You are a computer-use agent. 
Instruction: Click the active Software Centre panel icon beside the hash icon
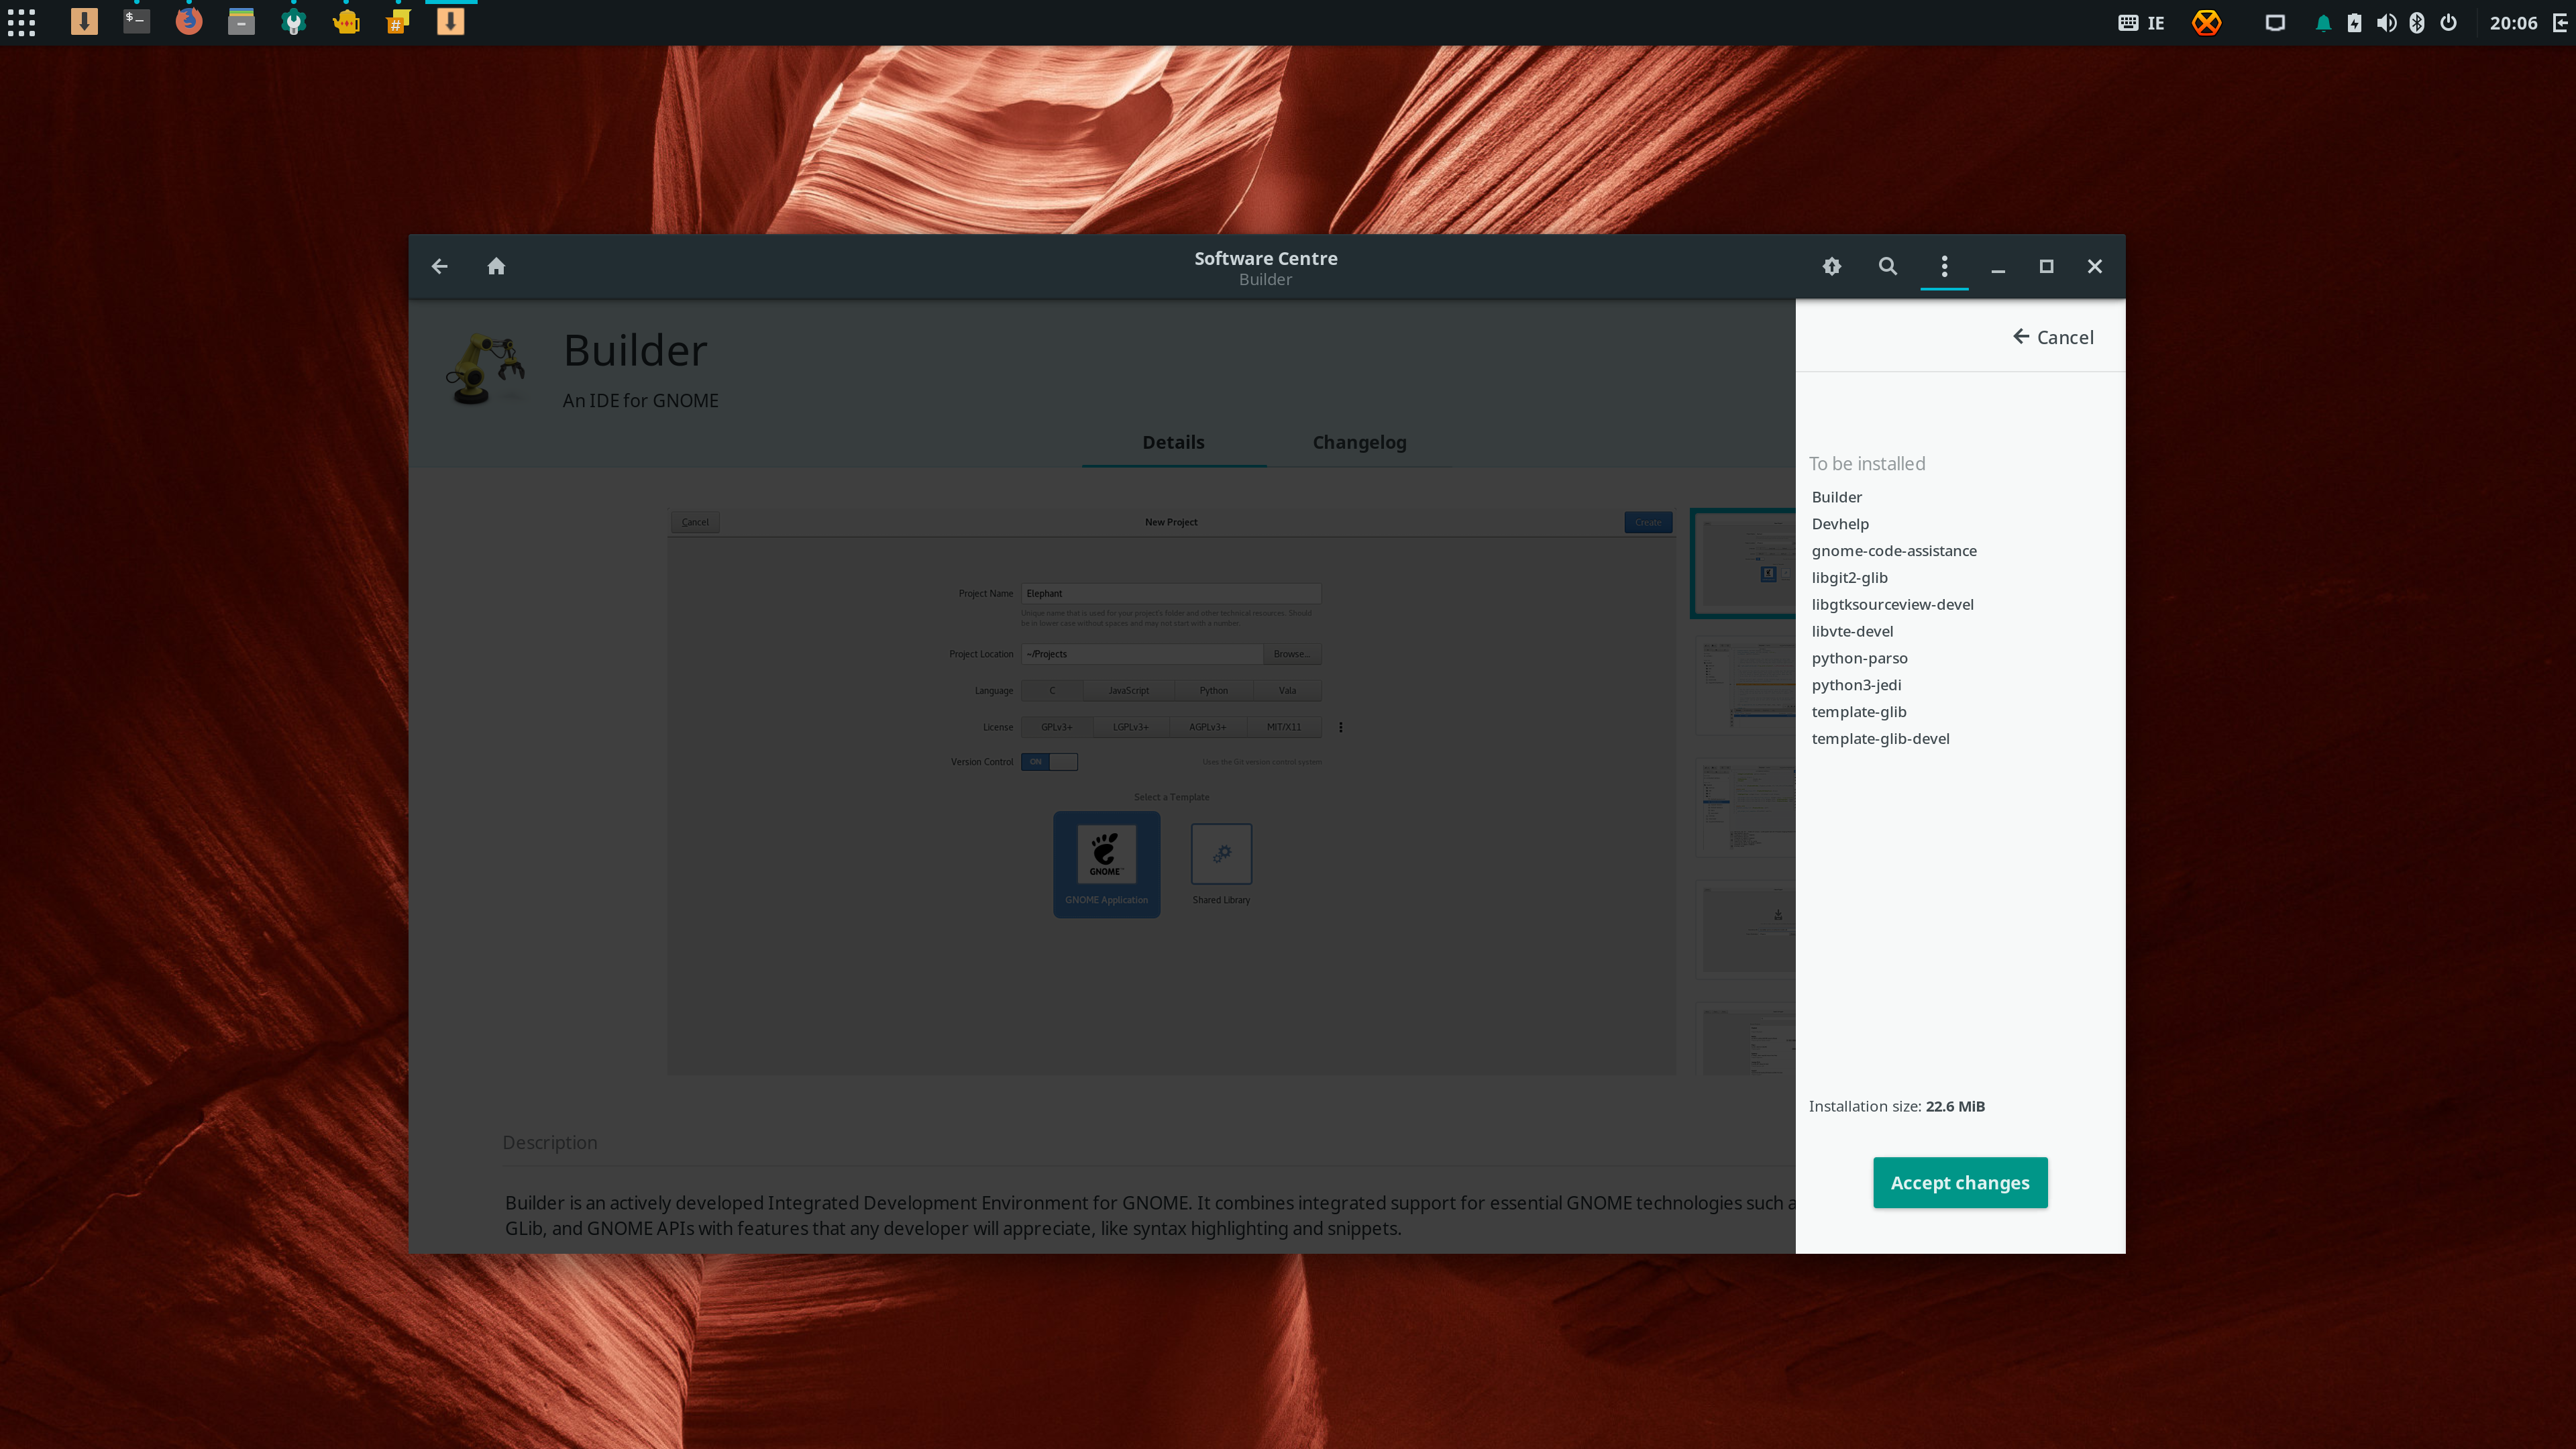(x=451, y=21)
